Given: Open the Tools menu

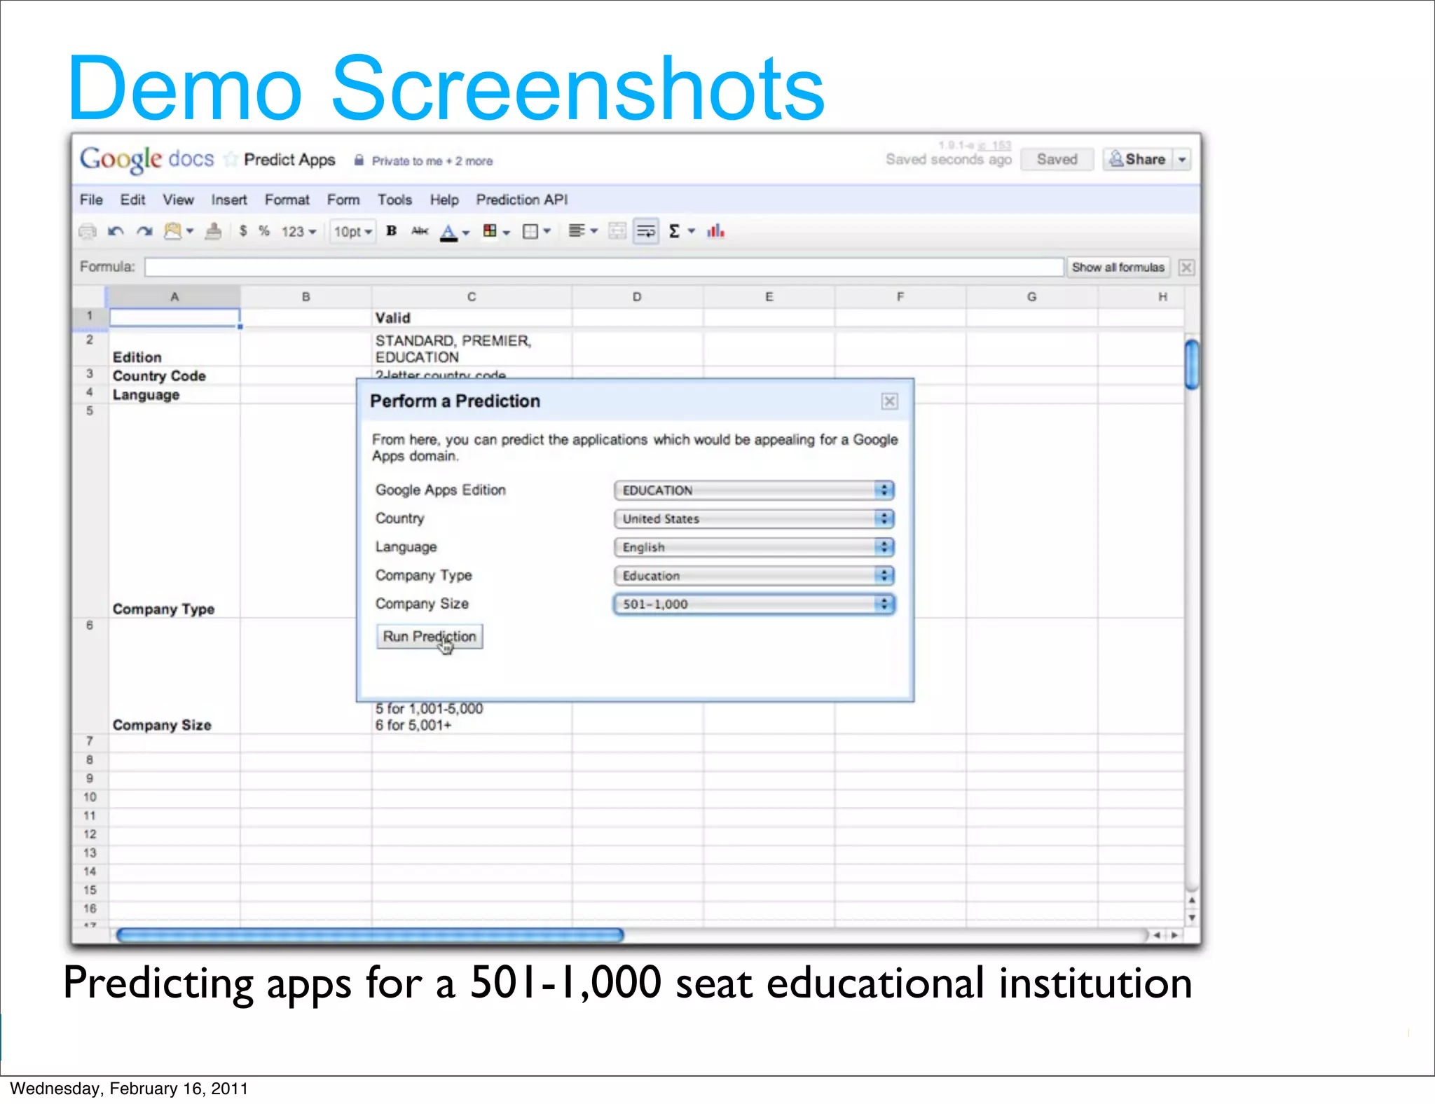Looking at the screenshot, I should (394, 200).
